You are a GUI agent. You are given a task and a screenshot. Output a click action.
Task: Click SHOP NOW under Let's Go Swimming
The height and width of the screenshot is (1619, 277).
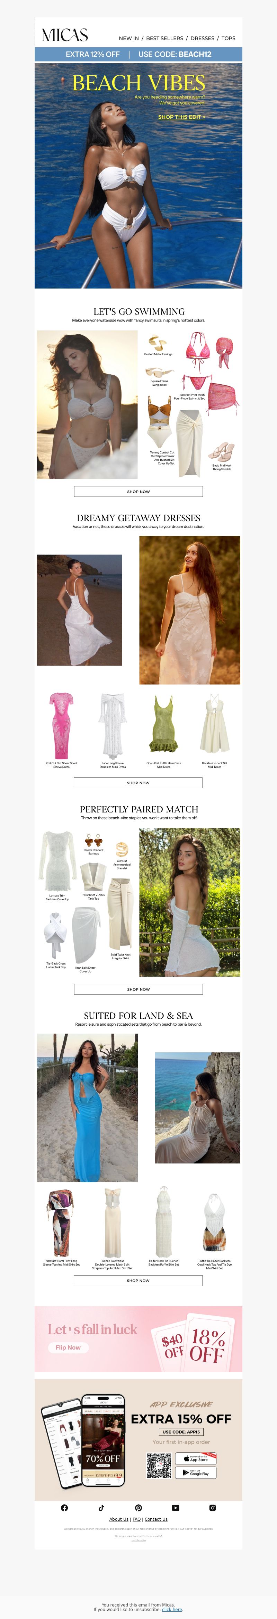click(x=138, y=492)
